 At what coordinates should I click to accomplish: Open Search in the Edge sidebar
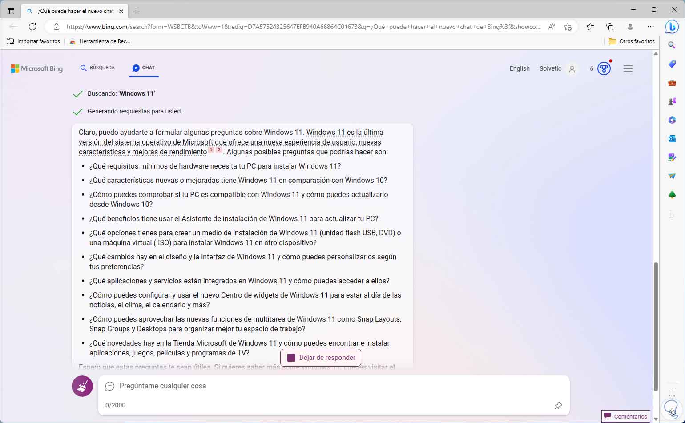click(672, 45)
